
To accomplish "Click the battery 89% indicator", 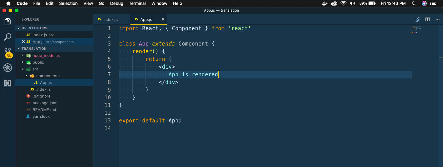I will [367, 3].
